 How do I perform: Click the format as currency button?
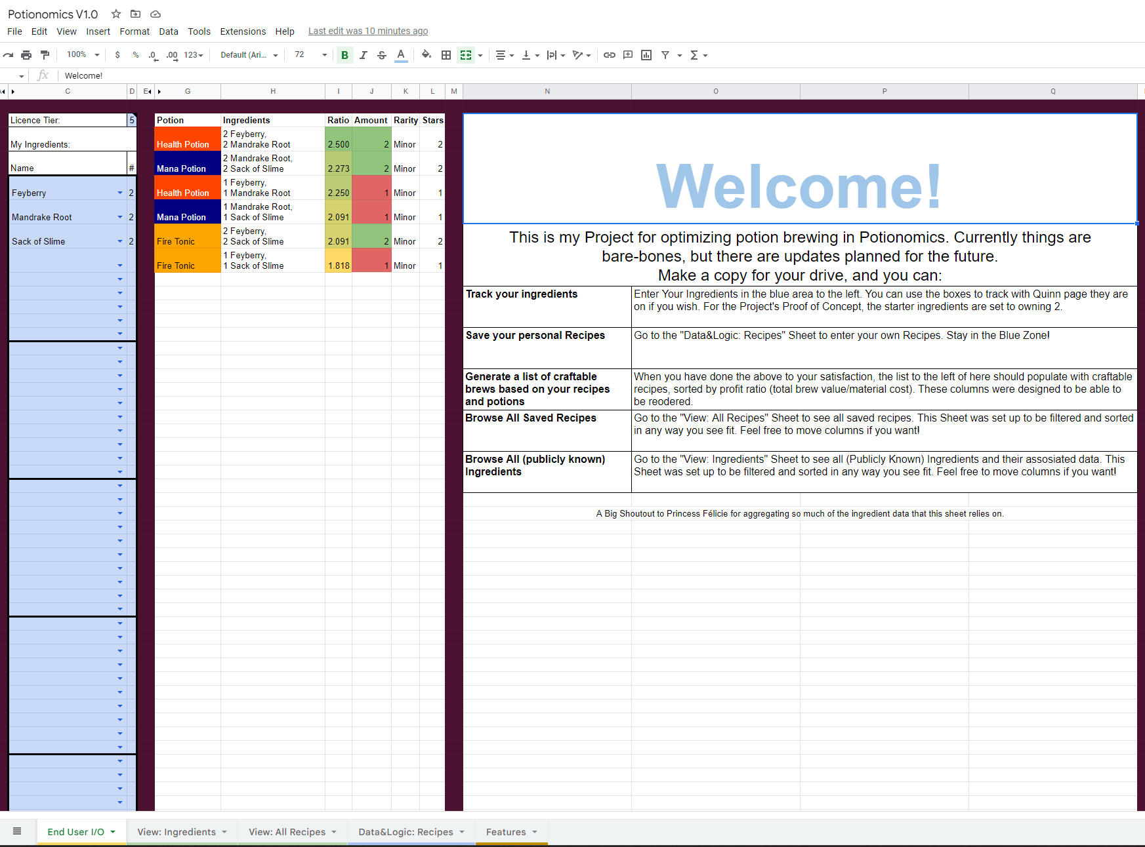coord(117,55)
